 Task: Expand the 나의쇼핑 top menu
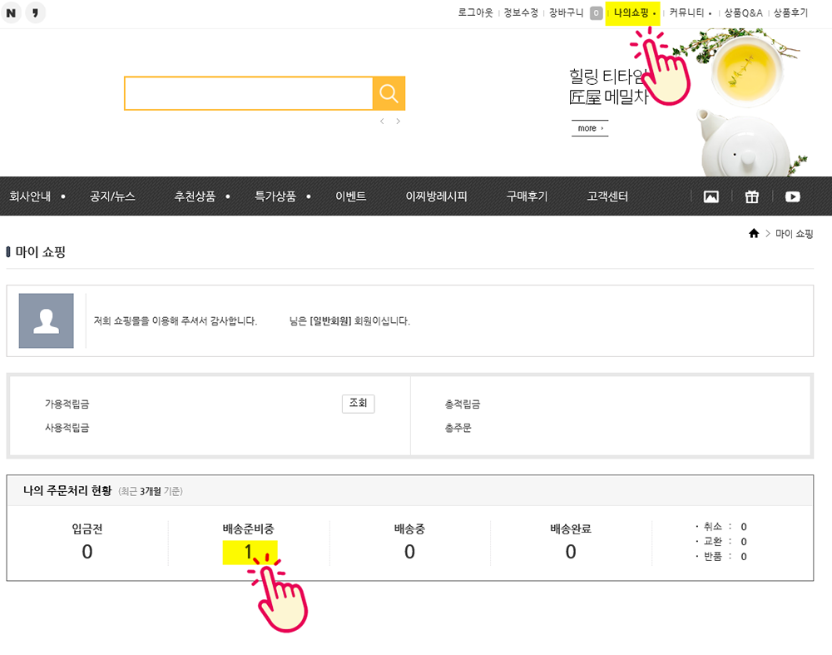631,13
